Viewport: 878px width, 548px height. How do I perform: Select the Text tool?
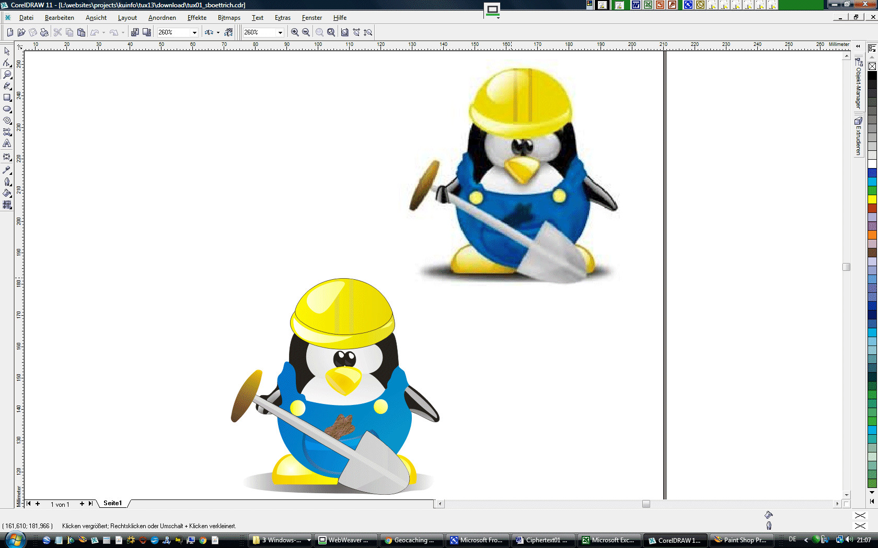pyautogui.click(x=7, y=143)
